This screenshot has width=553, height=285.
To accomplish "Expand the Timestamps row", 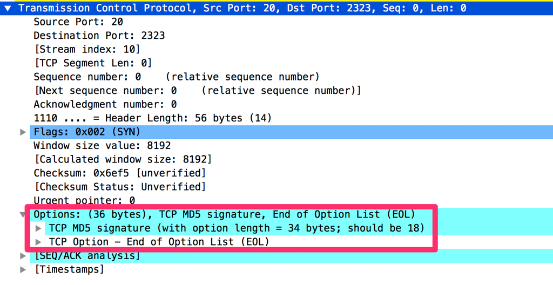I will pyautogui.click(x=23, y=269).
